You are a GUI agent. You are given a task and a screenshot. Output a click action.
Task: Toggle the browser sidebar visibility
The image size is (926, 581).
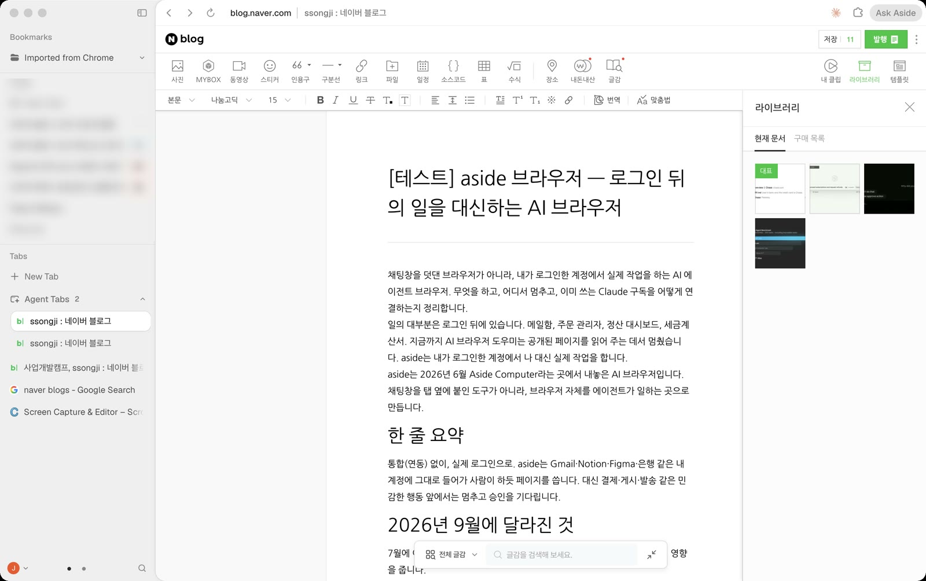(x=142, y=13)
